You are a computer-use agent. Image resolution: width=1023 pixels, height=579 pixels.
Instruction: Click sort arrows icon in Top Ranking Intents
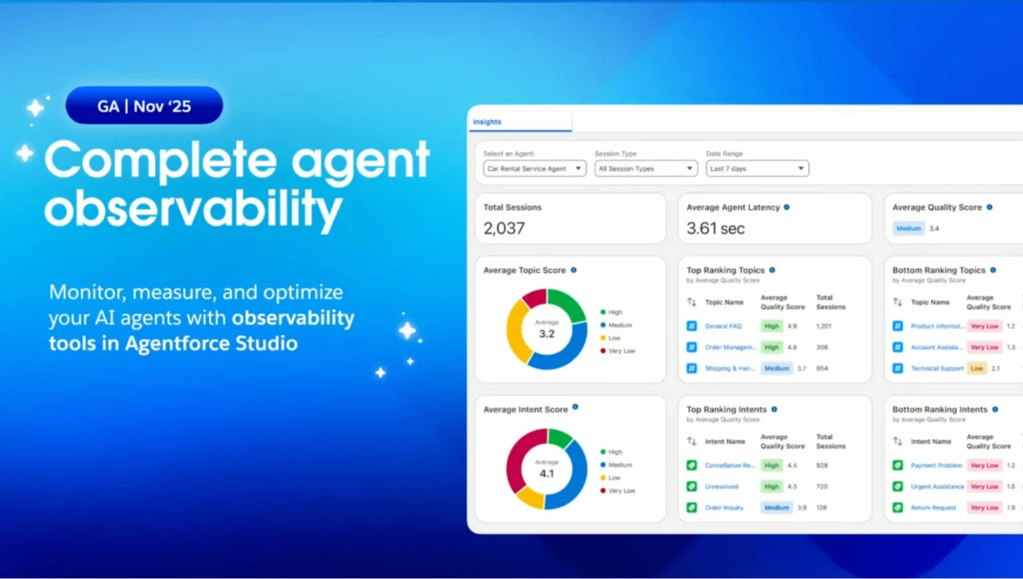(691, 442)
